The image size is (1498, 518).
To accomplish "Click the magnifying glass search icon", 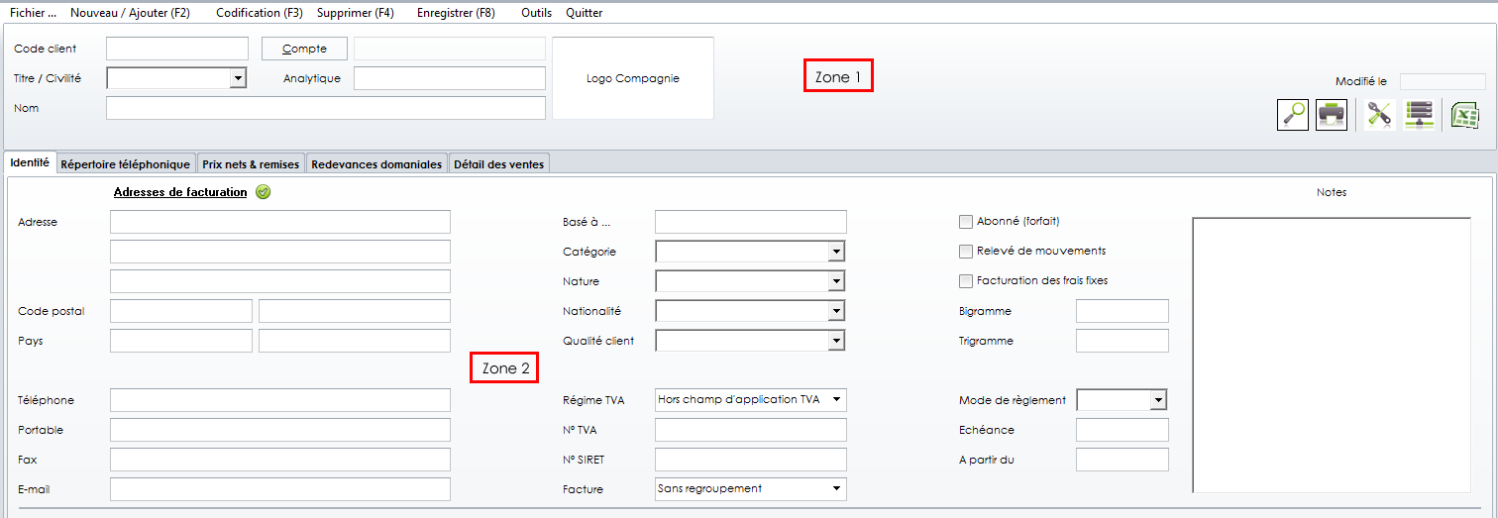I will click(x=1293, y=115).
